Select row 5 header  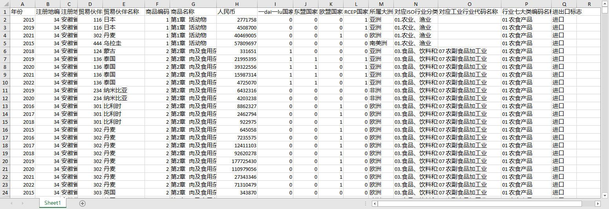point(5,43)
